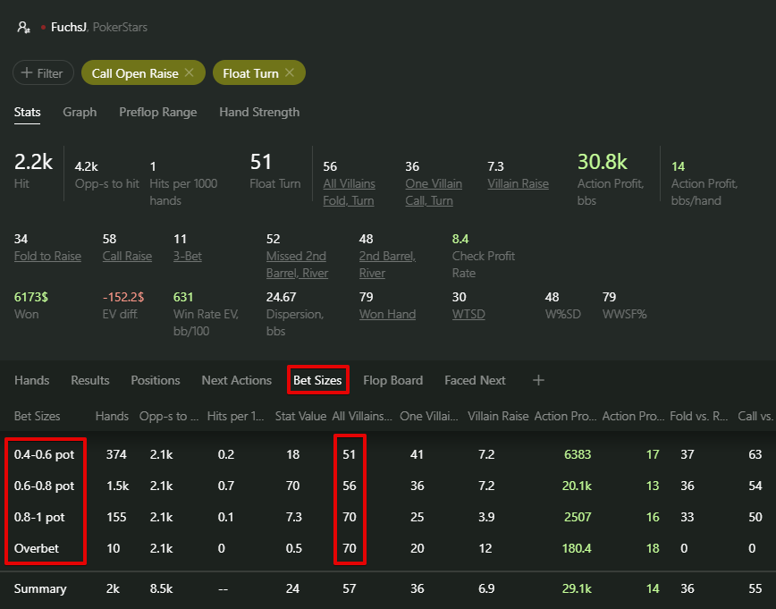Click the plus Filter button
Image resolution: width=776 pixels, height=609 pixels.
tap(43, 73)
